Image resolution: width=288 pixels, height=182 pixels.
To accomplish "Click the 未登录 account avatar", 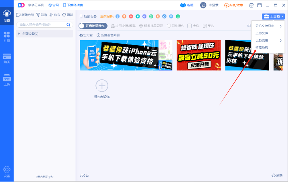I will pos(203,5).
